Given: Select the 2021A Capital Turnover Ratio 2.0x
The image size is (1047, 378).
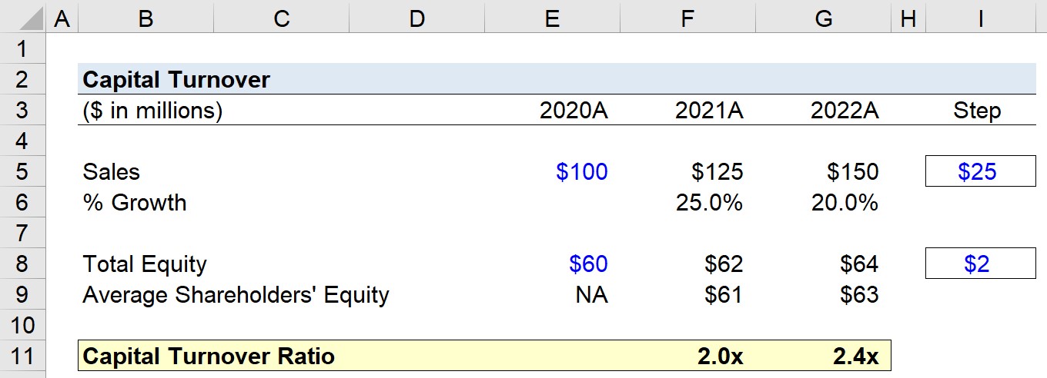Looking at the screenshot, I should (687, 356).
